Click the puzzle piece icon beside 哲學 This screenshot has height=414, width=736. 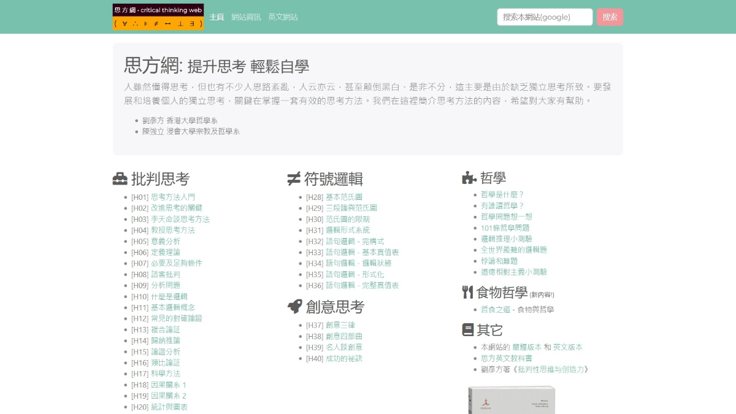pyautogui.click(x=469, y=178)
